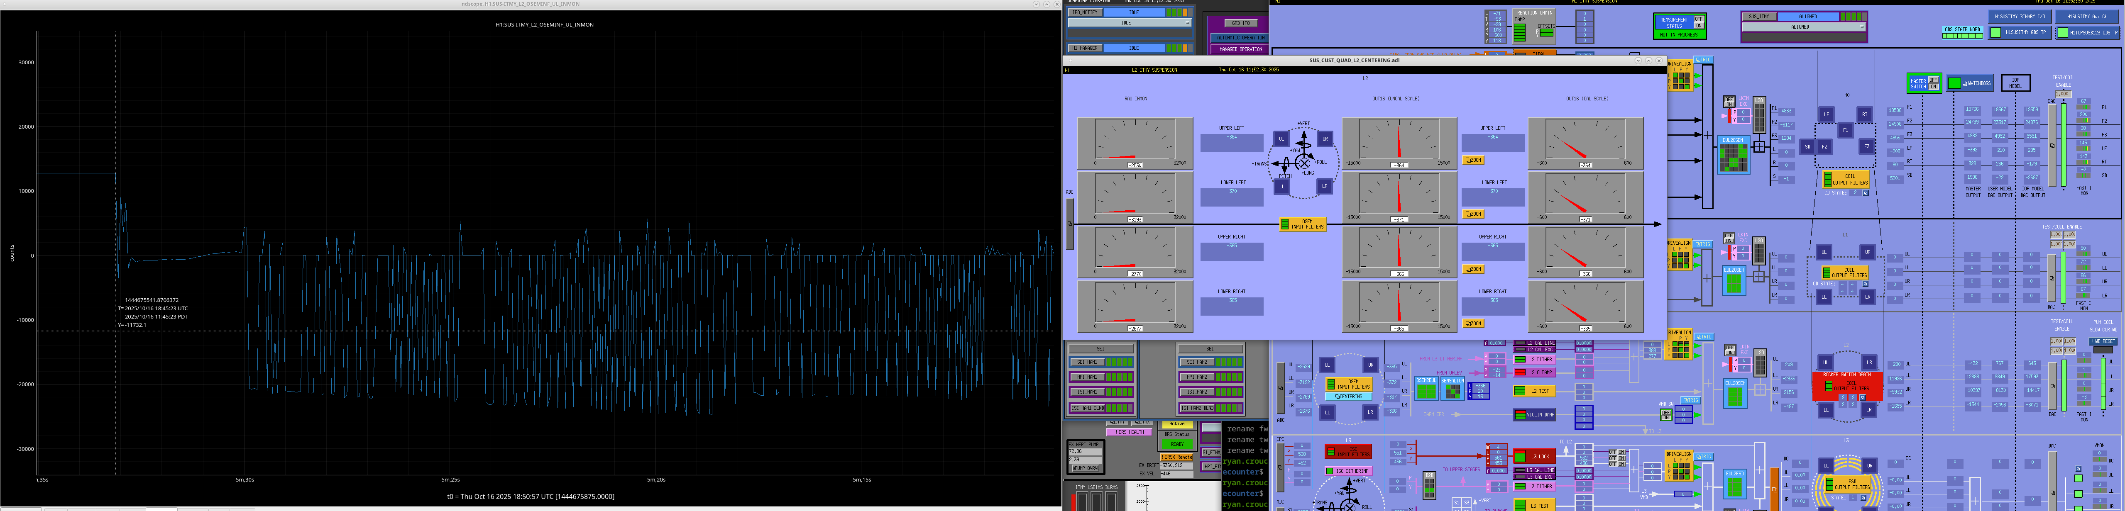Click OSEM INPUT FILTERS in centering window
This screenshot has height=511, width=2125.
(1303, 224)
